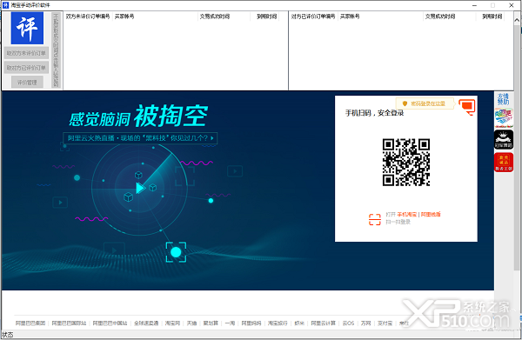Open the 评价管理 button
This screenshot has height=340, width=522.
tap(27, 82)
